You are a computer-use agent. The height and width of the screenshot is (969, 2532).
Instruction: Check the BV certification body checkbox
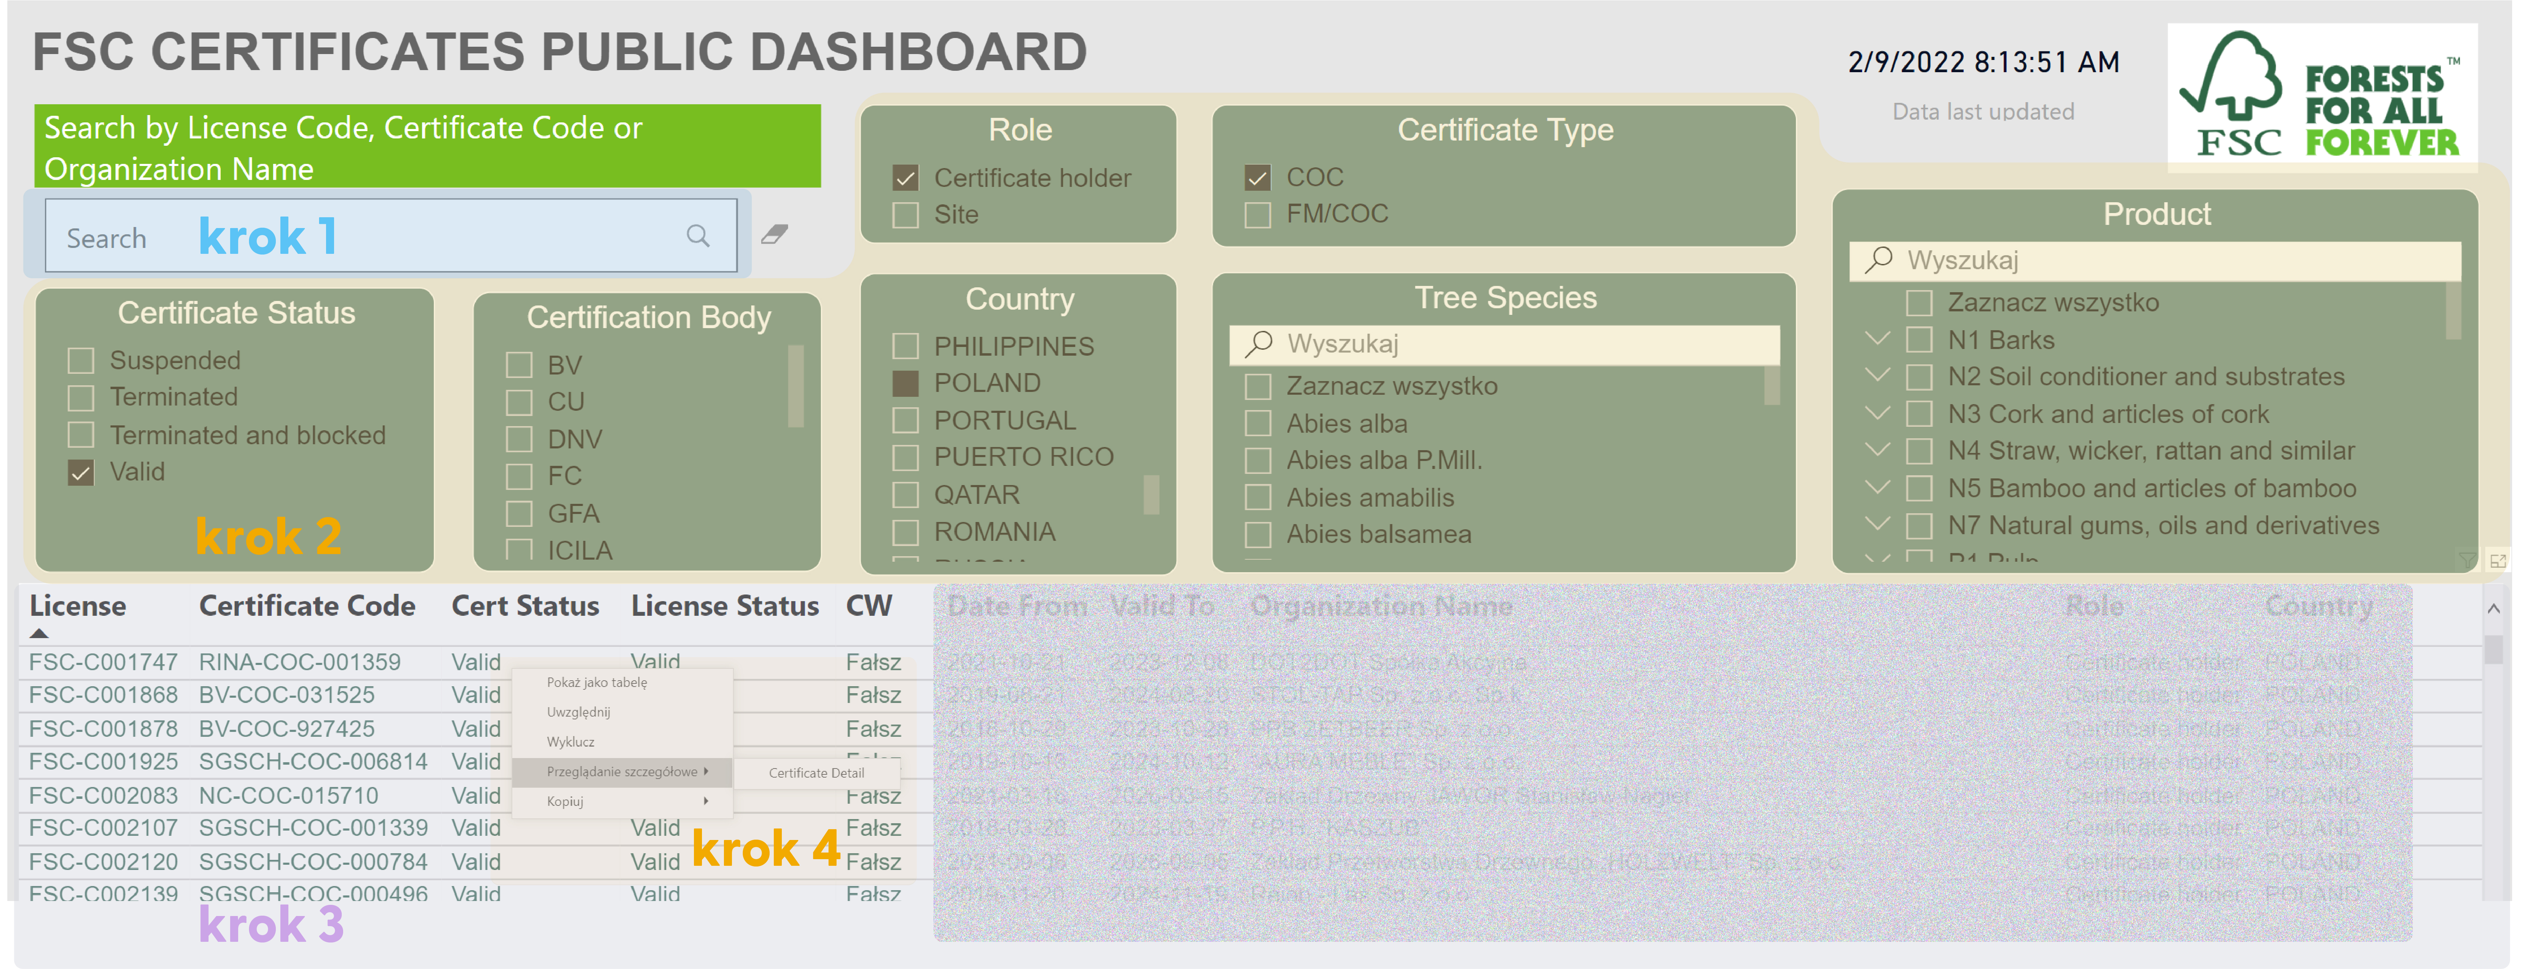[519, 365]
